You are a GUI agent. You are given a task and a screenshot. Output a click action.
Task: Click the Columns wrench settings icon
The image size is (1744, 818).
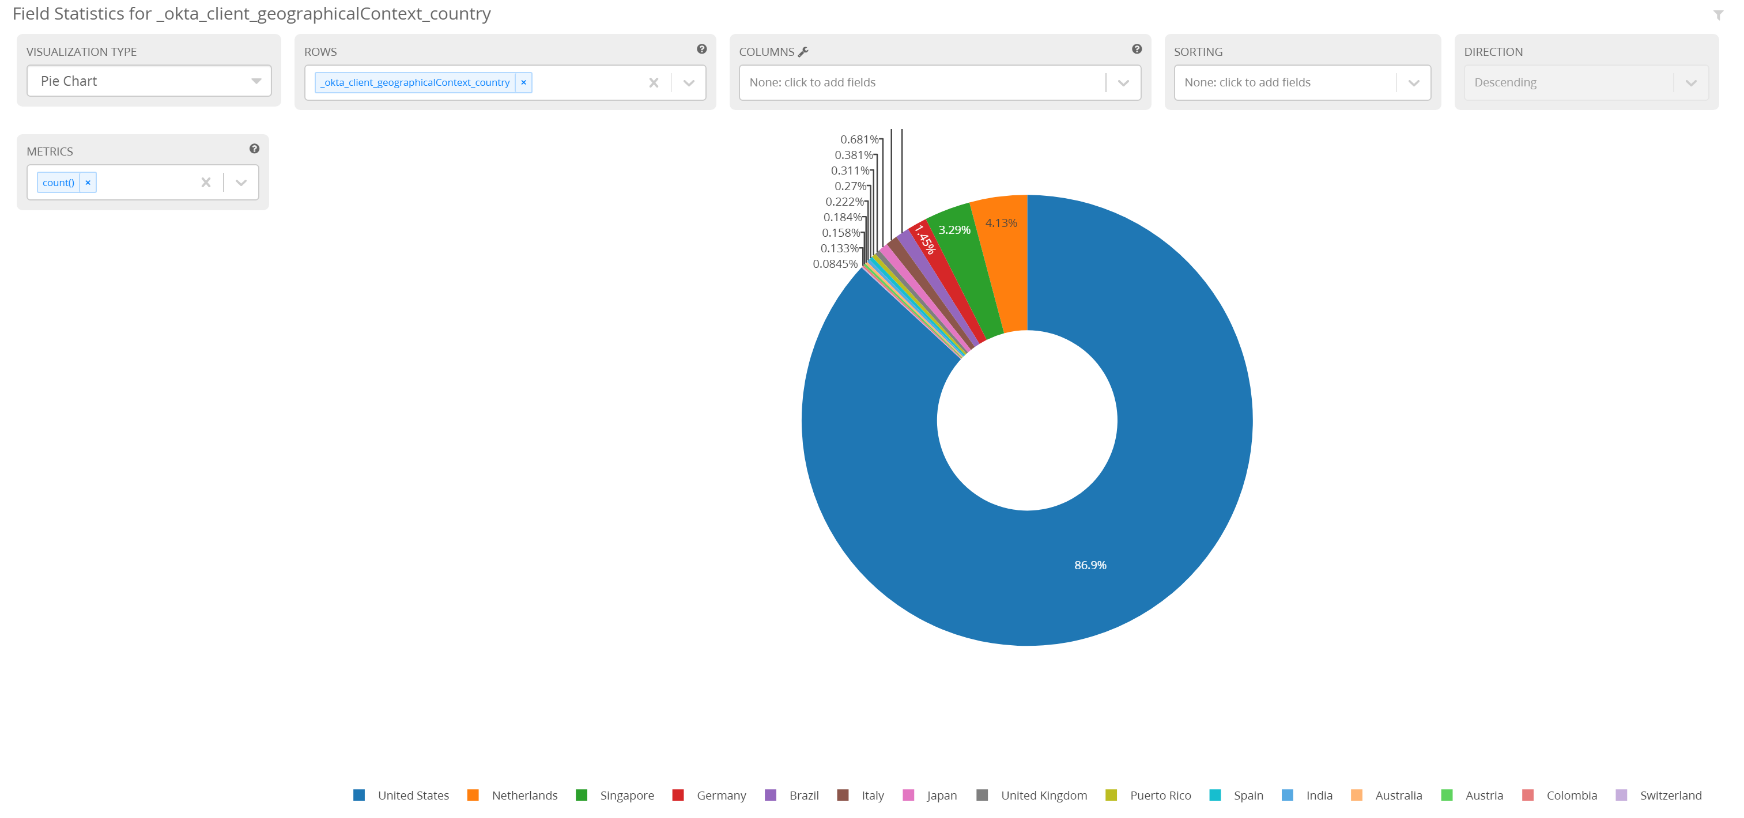(803, 51)
